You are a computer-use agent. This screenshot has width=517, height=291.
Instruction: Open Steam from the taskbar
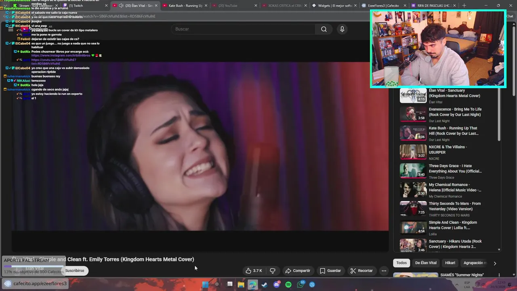click(264, 285)
